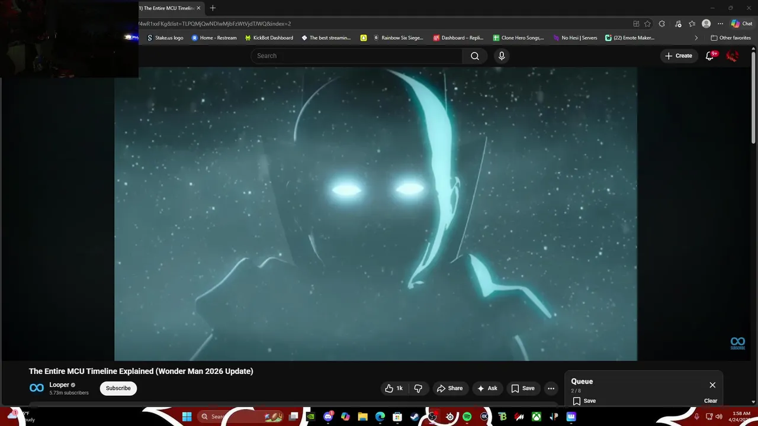Image resolution: width=758 pixels, height=426 pixels.
Task: Open a new browser tab
Action: [213, 8]
